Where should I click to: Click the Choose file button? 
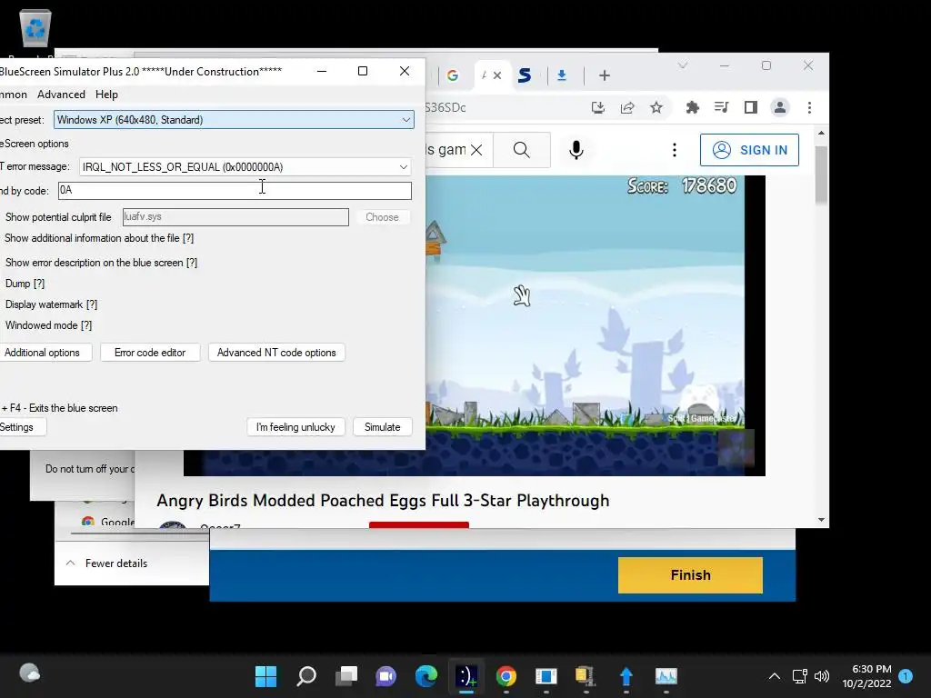382,217
